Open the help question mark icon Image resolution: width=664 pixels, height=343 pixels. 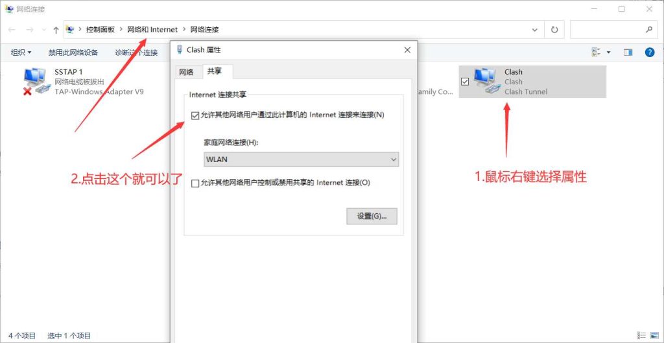[649, 52]
